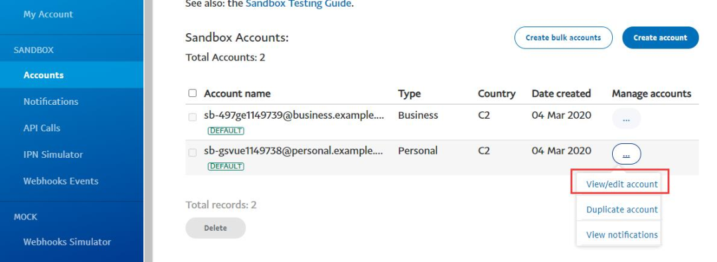Tick the checkbox for the personal.example account
The image size is (717, 262).
coord(193,153)
